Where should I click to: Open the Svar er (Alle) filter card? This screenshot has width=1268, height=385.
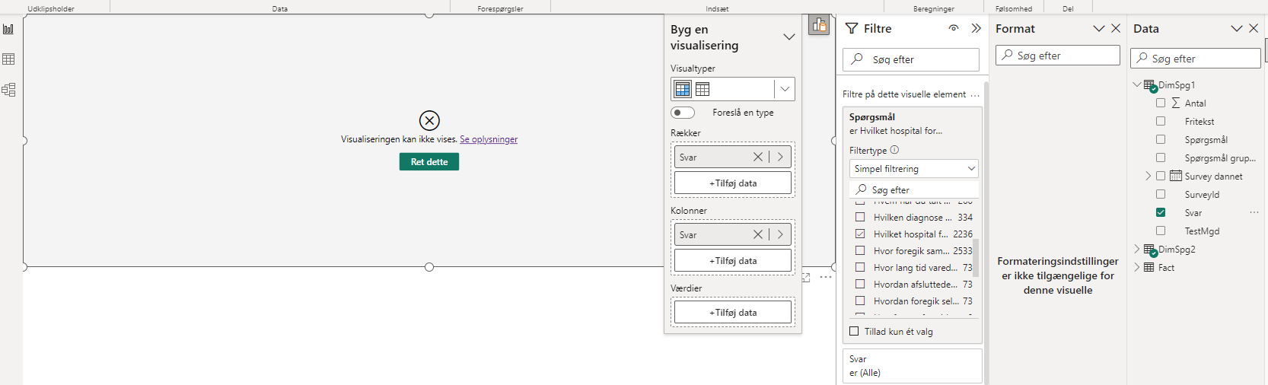[913, 366]
